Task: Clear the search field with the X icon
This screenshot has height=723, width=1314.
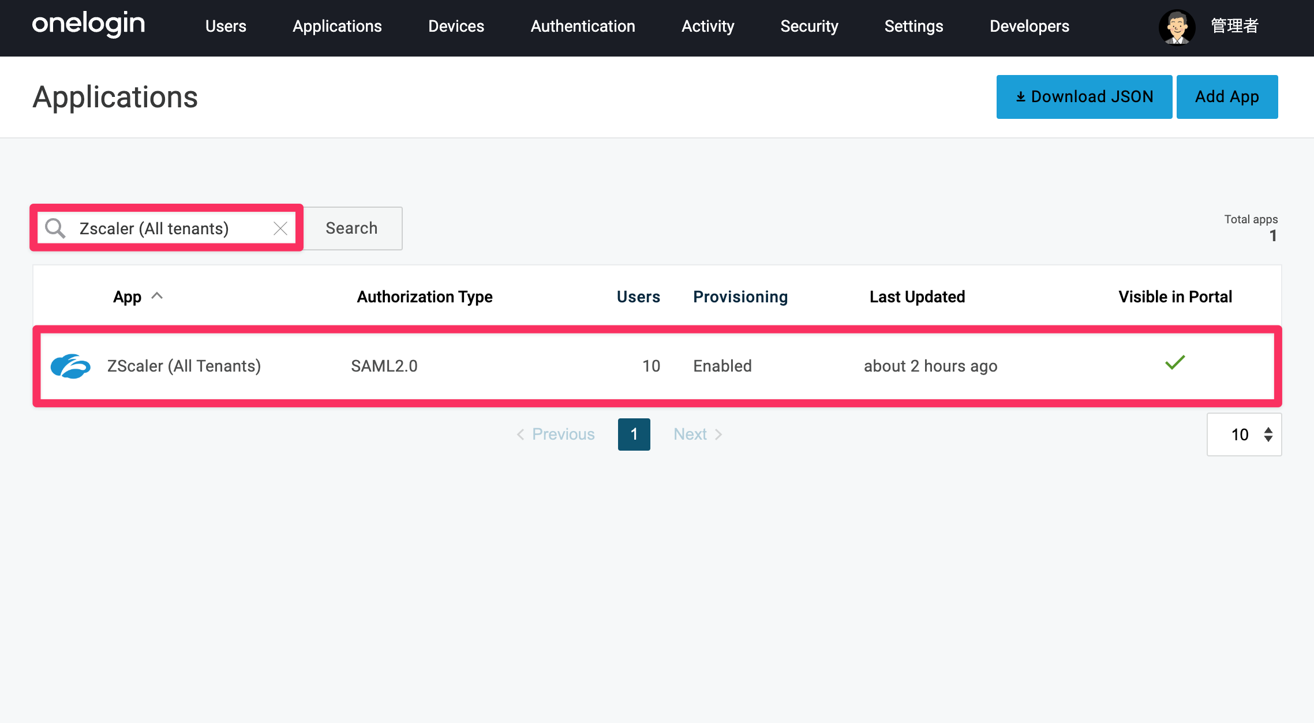Action: click(280, 228)
